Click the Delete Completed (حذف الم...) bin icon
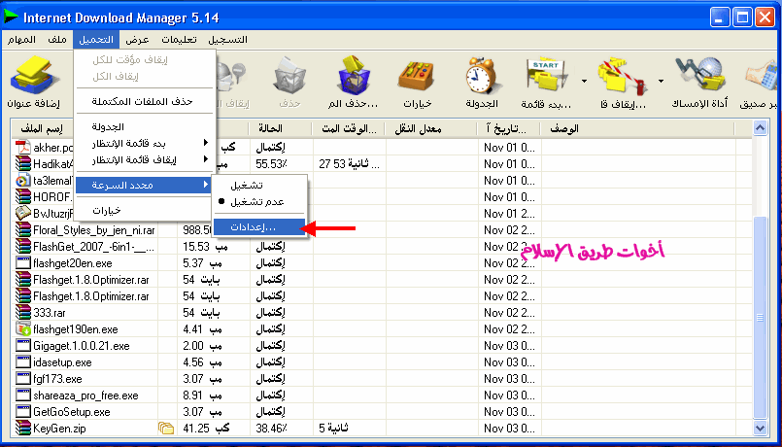The image size is (782, 447). (x=354, y=76)
